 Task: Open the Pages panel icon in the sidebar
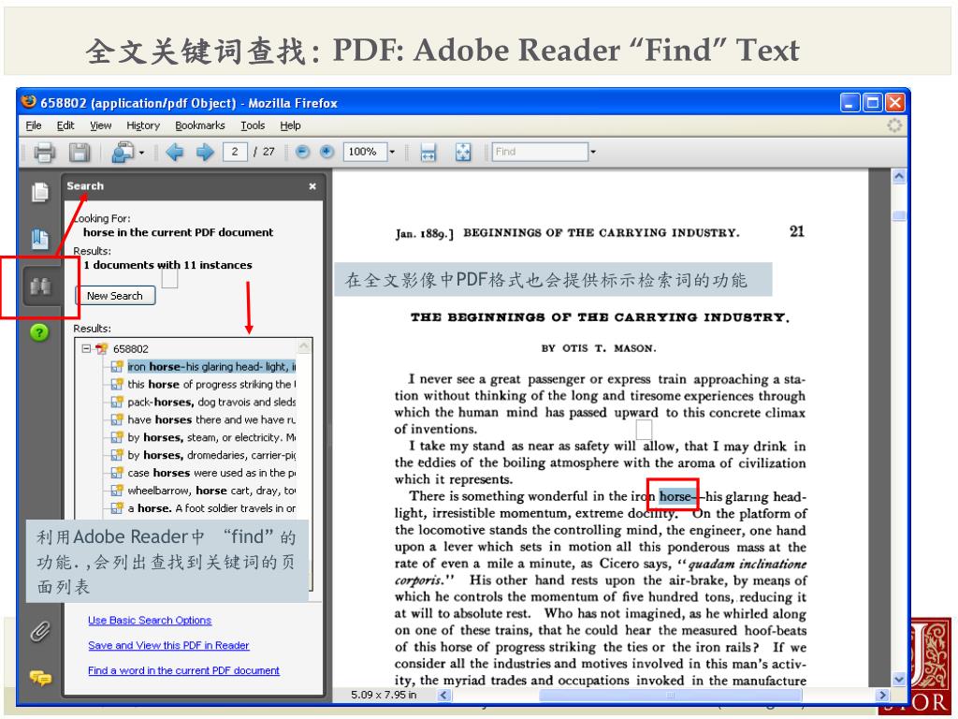40,192
